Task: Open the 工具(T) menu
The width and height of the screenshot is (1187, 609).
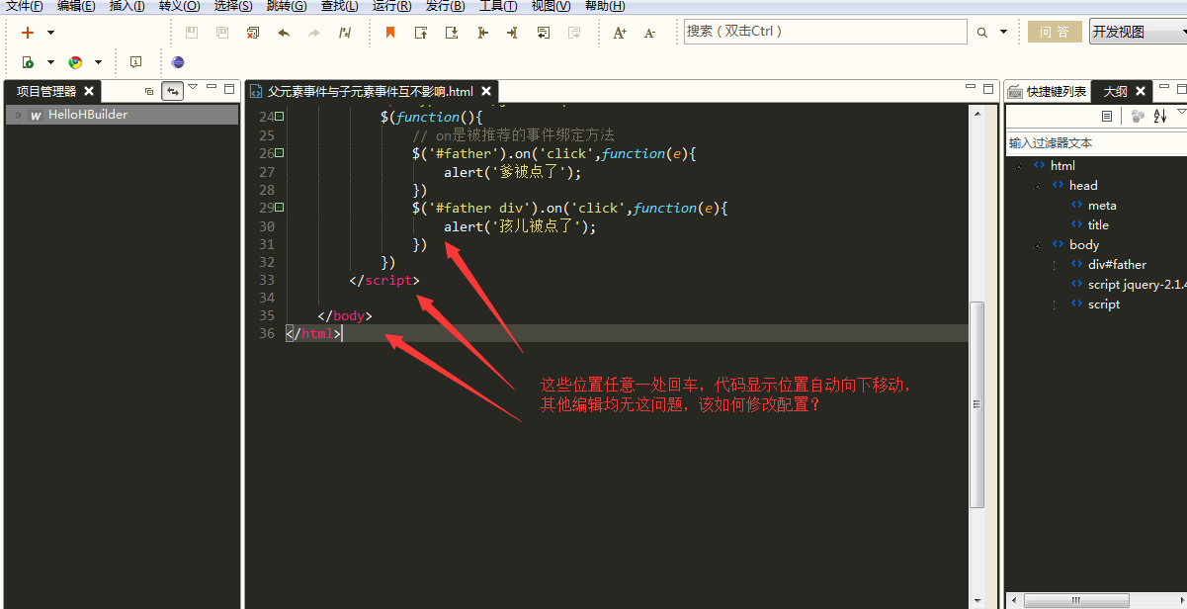Action: (498, 6)
